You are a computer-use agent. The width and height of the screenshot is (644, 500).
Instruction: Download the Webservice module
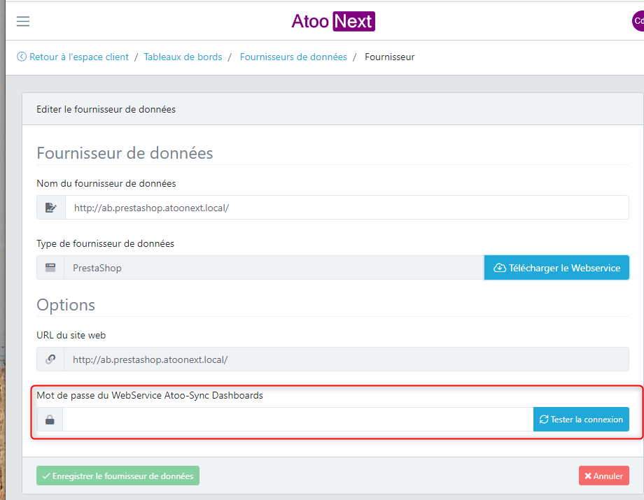[x=556, y=268]
